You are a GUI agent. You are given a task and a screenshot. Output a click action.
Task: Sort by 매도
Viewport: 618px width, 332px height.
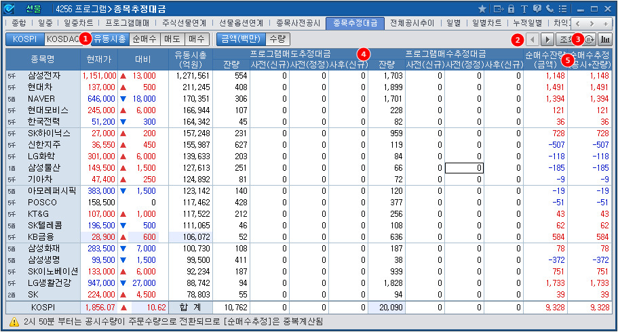pos(172,39)
